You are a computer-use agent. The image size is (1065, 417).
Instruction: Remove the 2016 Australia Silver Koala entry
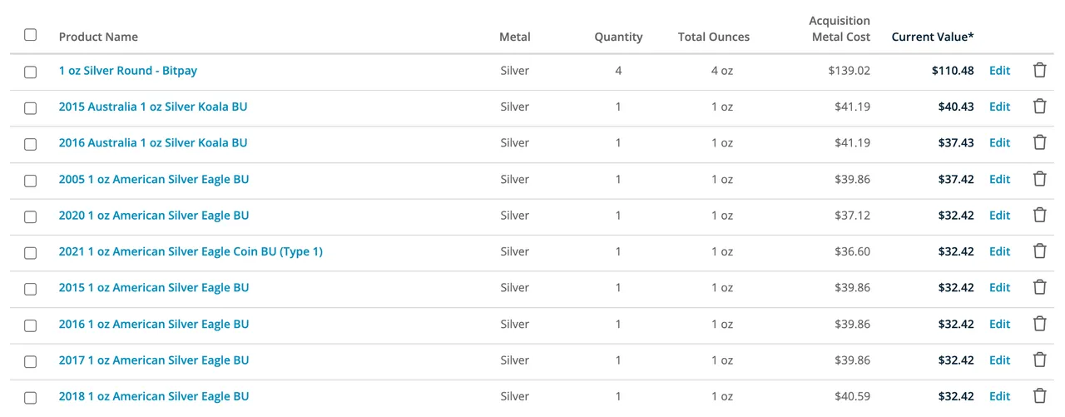(x=1039, y=142)
